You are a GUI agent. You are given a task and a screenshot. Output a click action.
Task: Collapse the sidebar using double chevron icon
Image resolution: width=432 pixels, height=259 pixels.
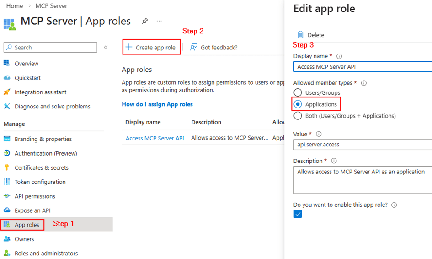pos(106,47)
